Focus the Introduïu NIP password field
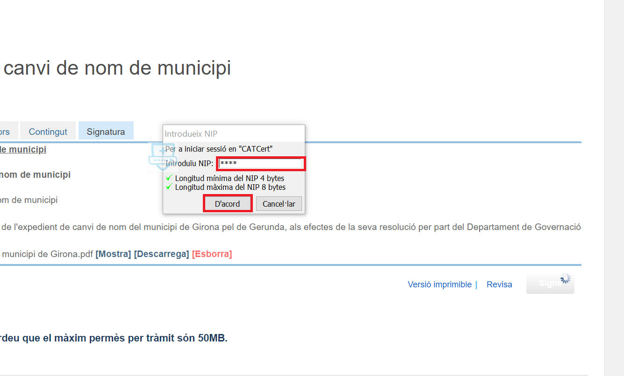The image size is (624, 376). pos(261,164)
